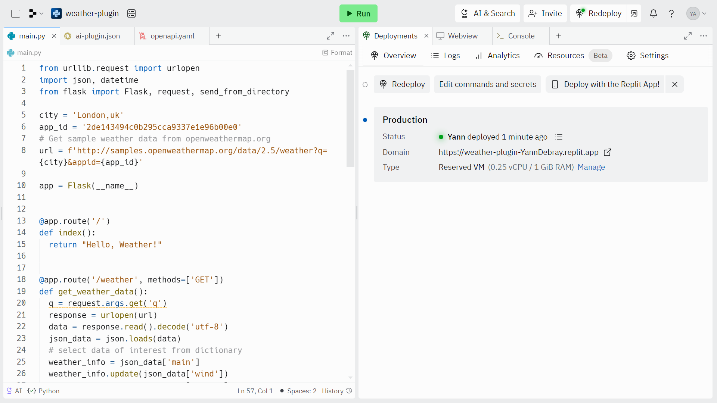
Task: Open deployment status log list icon
Action: [559, 137]
